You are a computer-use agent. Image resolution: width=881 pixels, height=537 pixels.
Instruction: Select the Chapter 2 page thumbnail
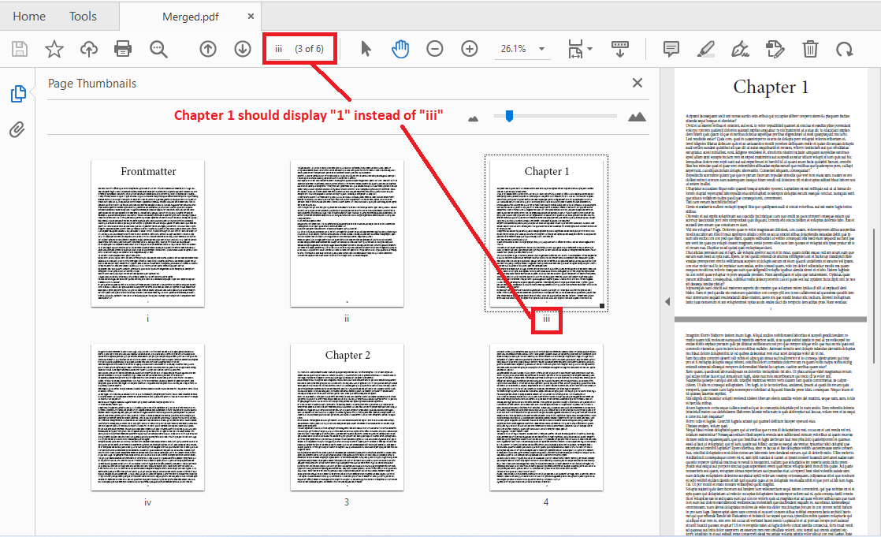(x=346, y=416)
